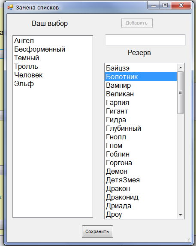Select Байцзэ in the Резерв list
The width and height of the screenshot is (196, 246).
(141, 68)
